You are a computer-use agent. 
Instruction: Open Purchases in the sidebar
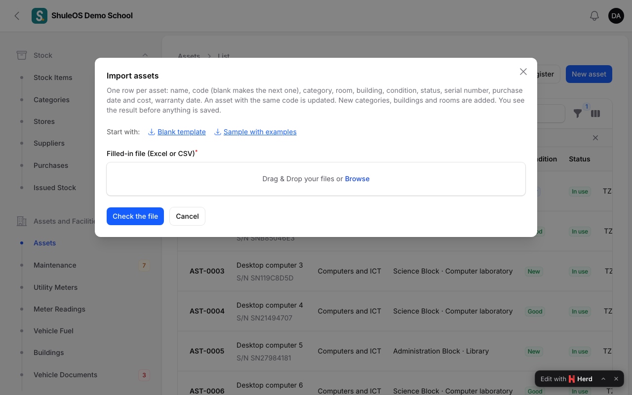[51, 165]
